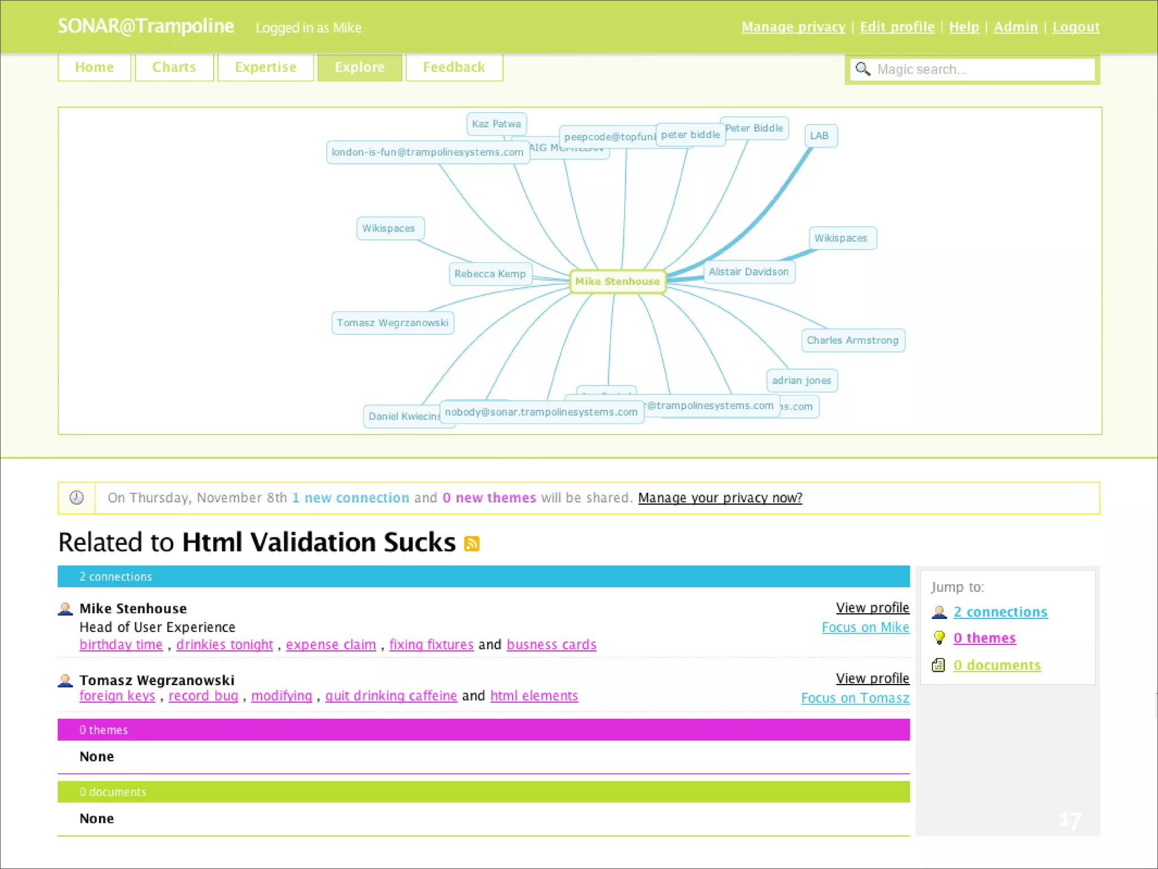Log out using the Logout link
The image size is (1158, 869).
click(x=1075, y=27)
